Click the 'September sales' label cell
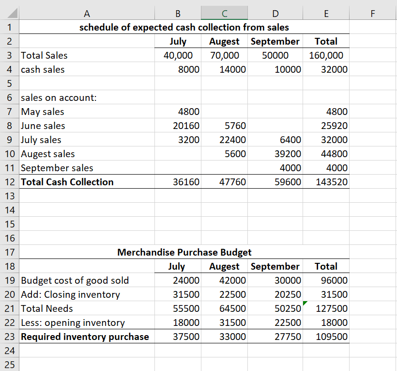This screenshot has width=397, height=371. coord(87,168)
